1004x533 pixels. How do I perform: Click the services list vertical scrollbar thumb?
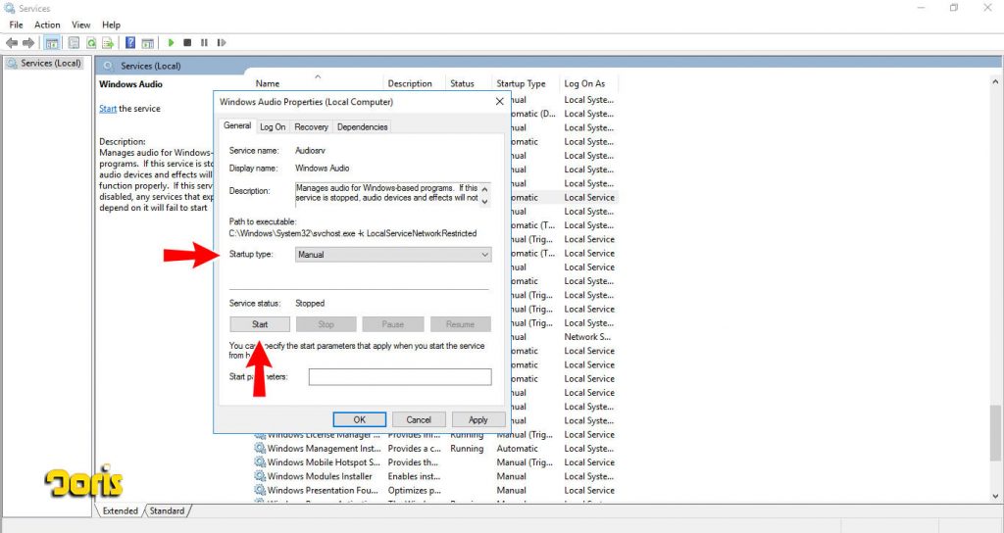tap(995, 432)
